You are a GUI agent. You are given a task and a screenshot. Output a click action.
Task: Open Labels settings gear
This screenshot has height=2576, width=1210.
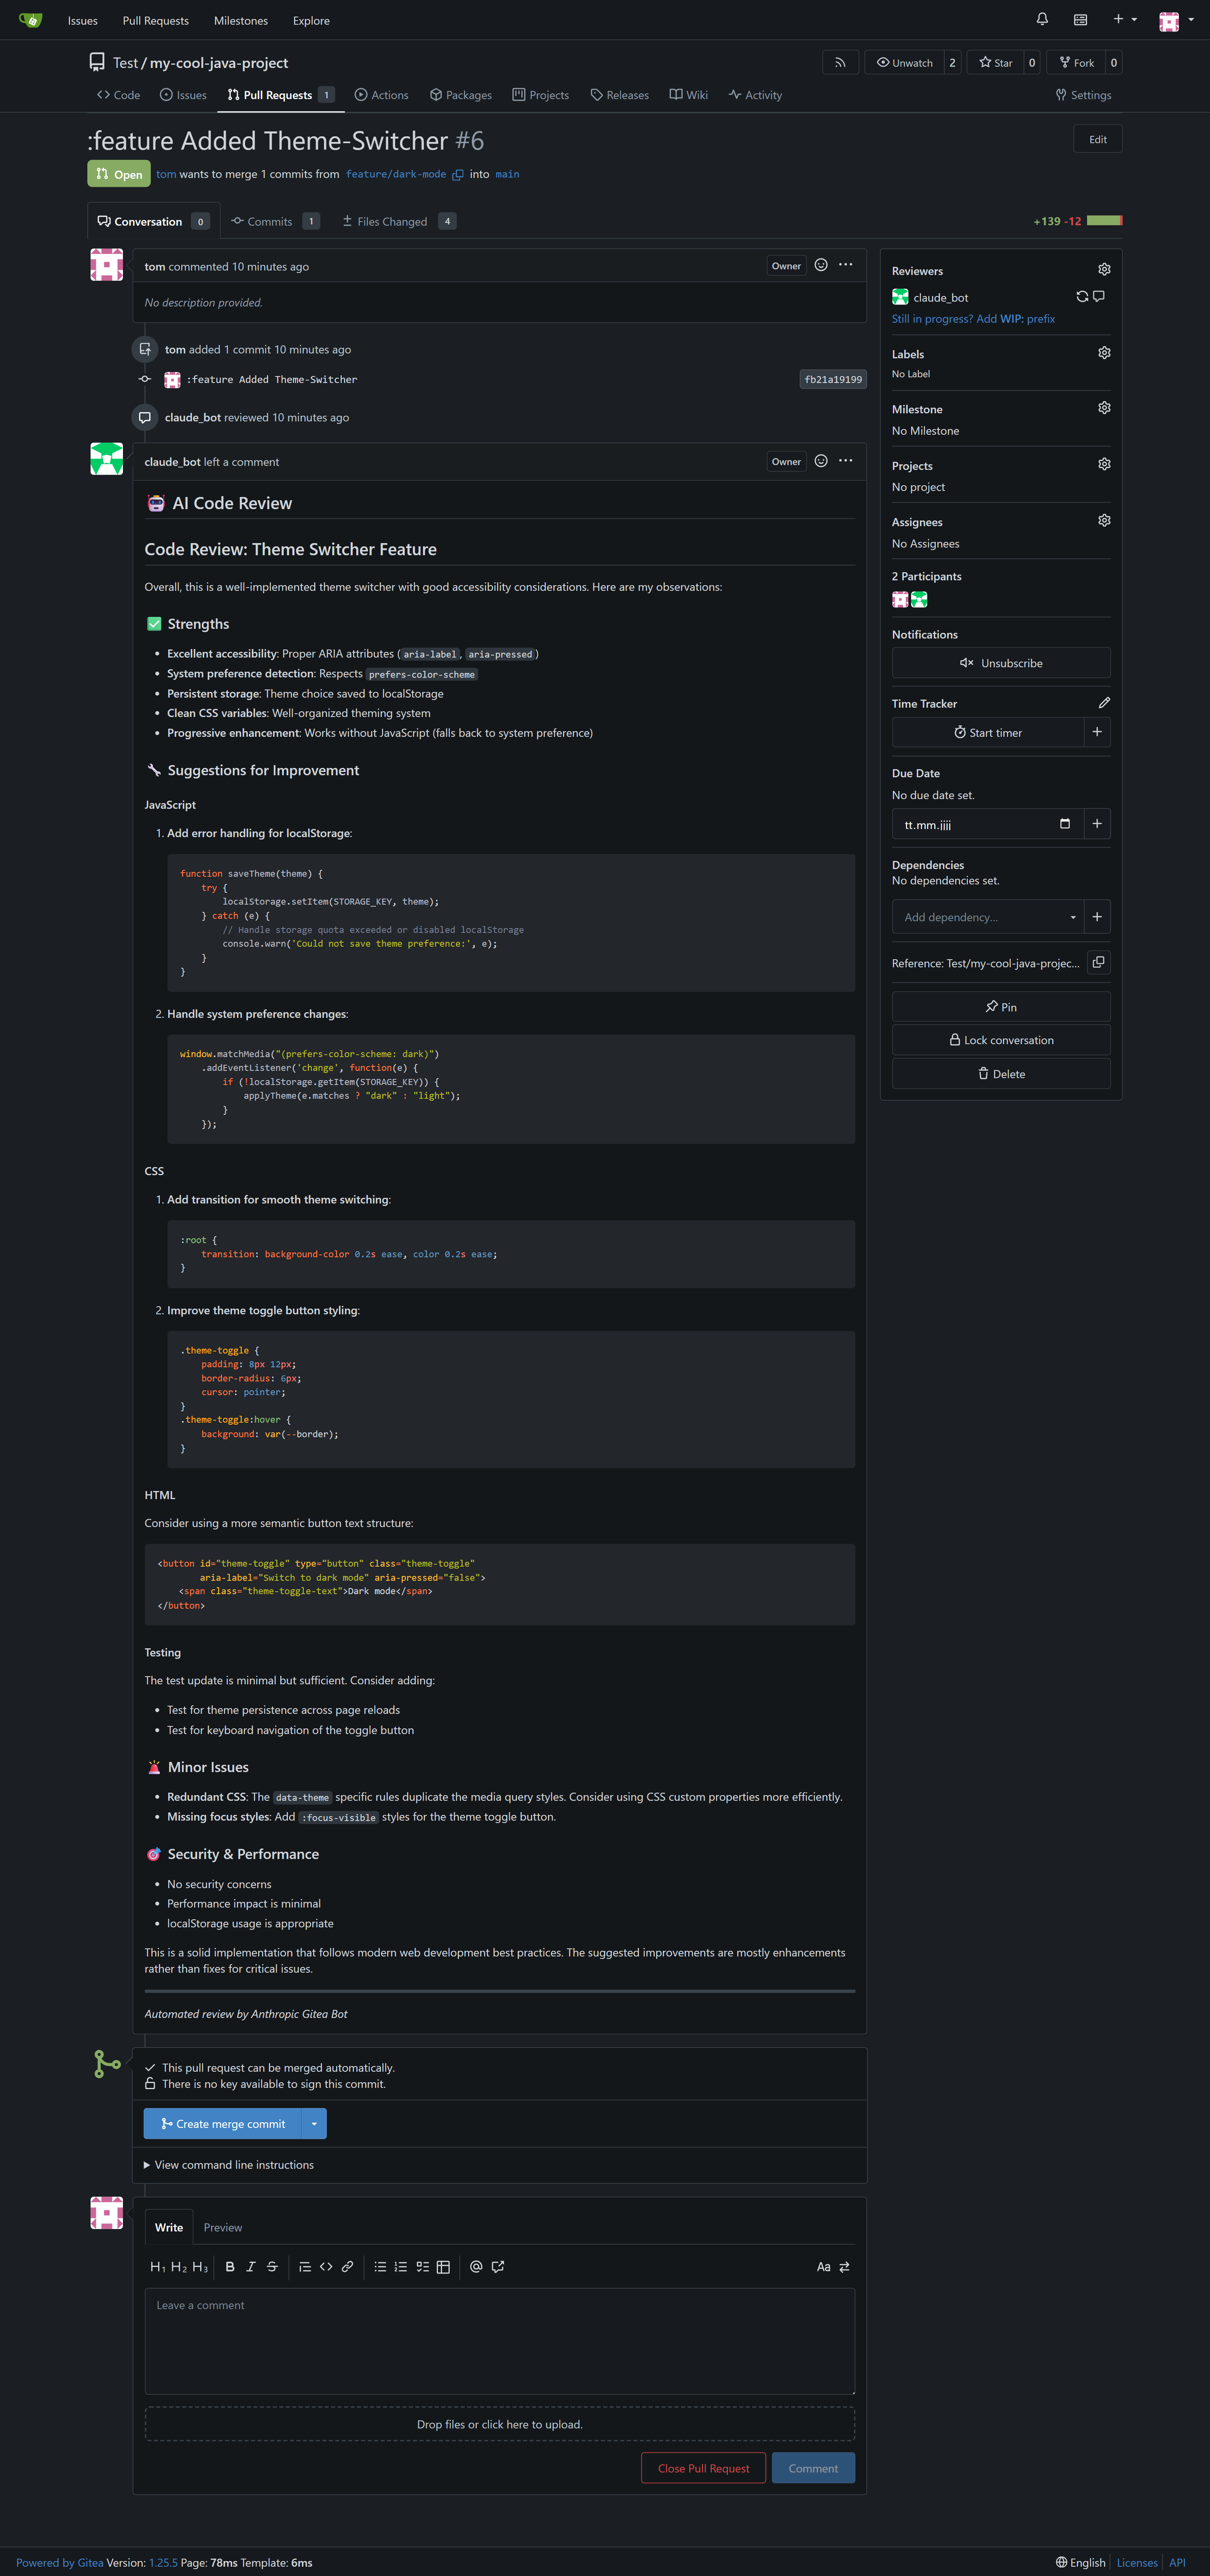[1104, 353]
